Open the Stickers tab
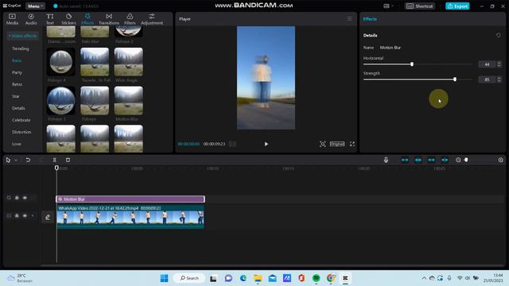This screenshot has height=286, width=509. coord(68,19)
